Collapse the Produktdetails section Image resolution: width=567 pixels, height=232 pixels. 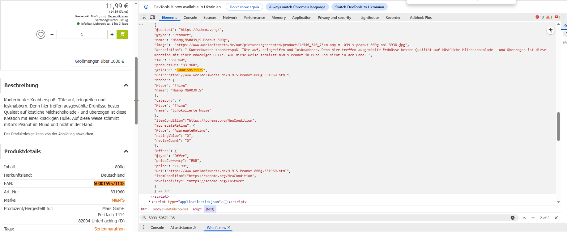126,151
